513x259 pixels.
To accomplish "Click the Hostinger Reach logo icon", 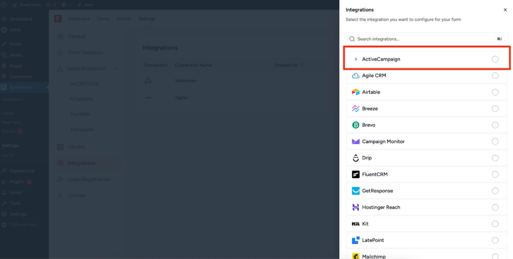I will 356,207.
